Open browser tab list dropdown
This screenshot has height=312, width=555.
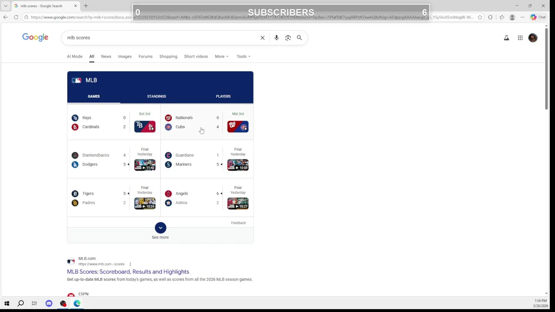coord(6,6)
